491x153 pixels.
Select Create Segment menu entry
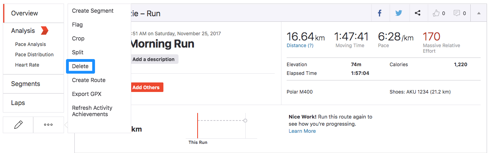[93, 11]
